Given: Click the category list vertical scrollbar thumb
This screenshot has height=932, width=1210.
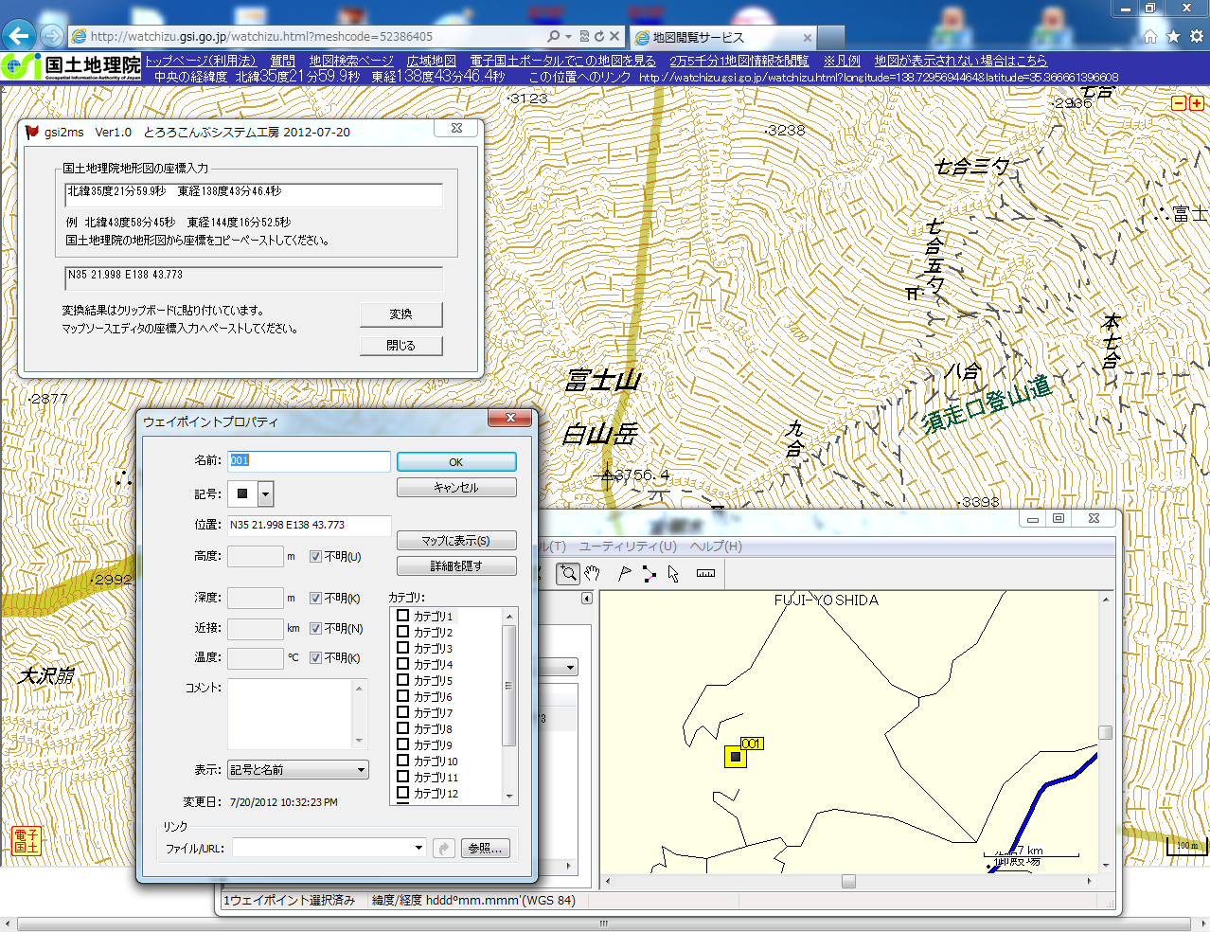Looking at the screenshot, I should (x=509, y=686).
